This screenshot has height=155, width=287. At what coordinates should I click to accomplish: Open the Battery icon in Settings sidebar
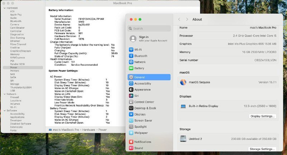pos(131,68)
